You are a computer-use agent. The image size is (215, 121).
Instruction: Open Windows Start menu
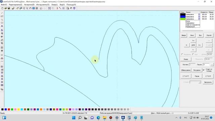point(74,118)
